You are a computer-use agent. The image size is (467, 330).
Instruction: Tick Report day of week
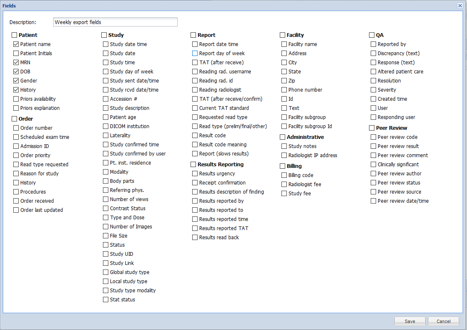click(x=195, y=53)
